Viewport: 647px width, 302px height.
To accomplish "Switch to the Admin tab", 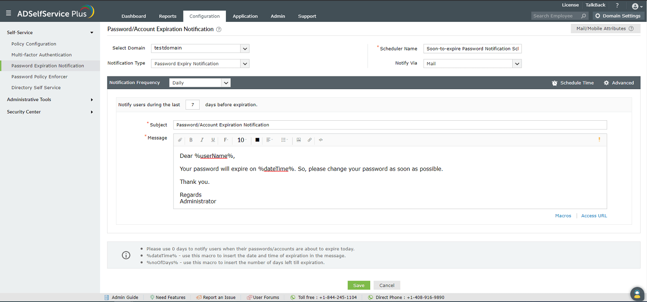I will (x=278, y=16).
